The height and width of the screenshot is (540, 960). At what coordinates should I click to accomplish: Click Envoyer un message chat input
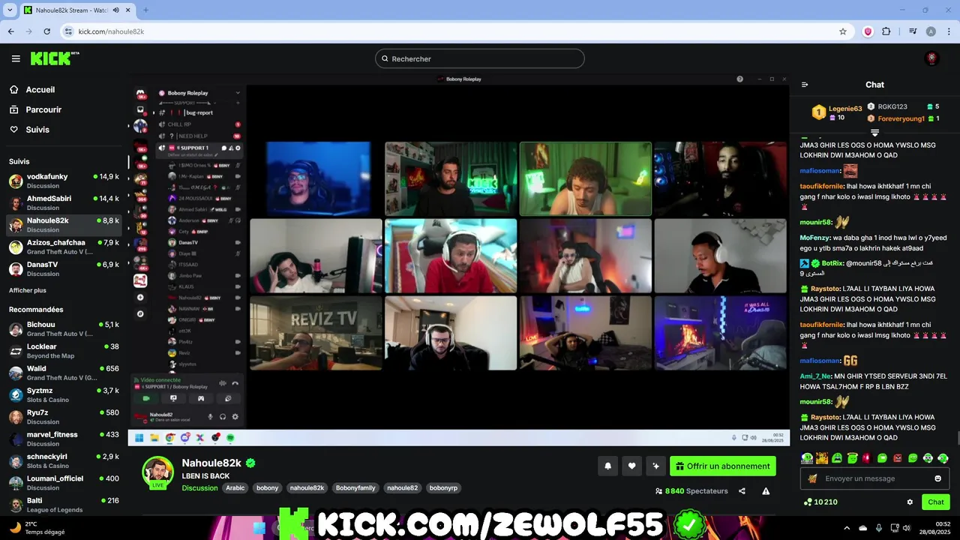[874, 478]
